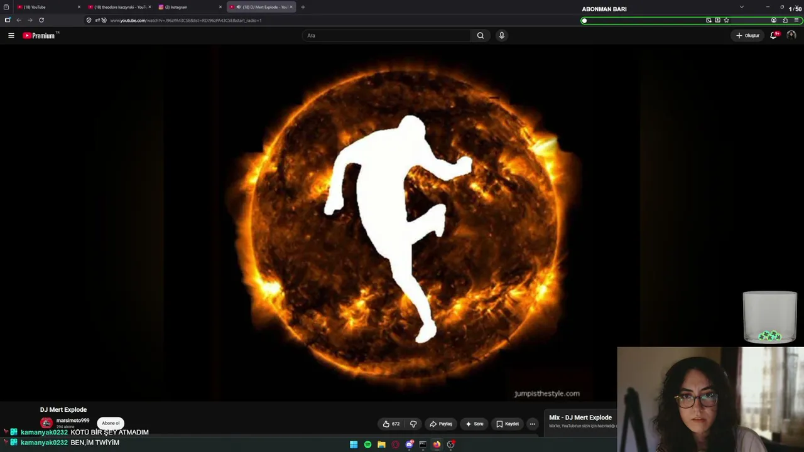
Task: Open more actions three-dot menu
Action: (533, 424)
